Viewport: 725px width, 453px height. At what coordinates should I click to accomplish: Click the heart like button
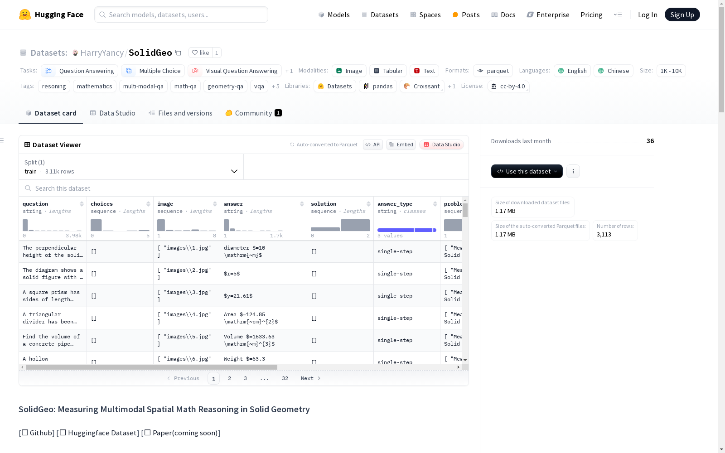200,53
